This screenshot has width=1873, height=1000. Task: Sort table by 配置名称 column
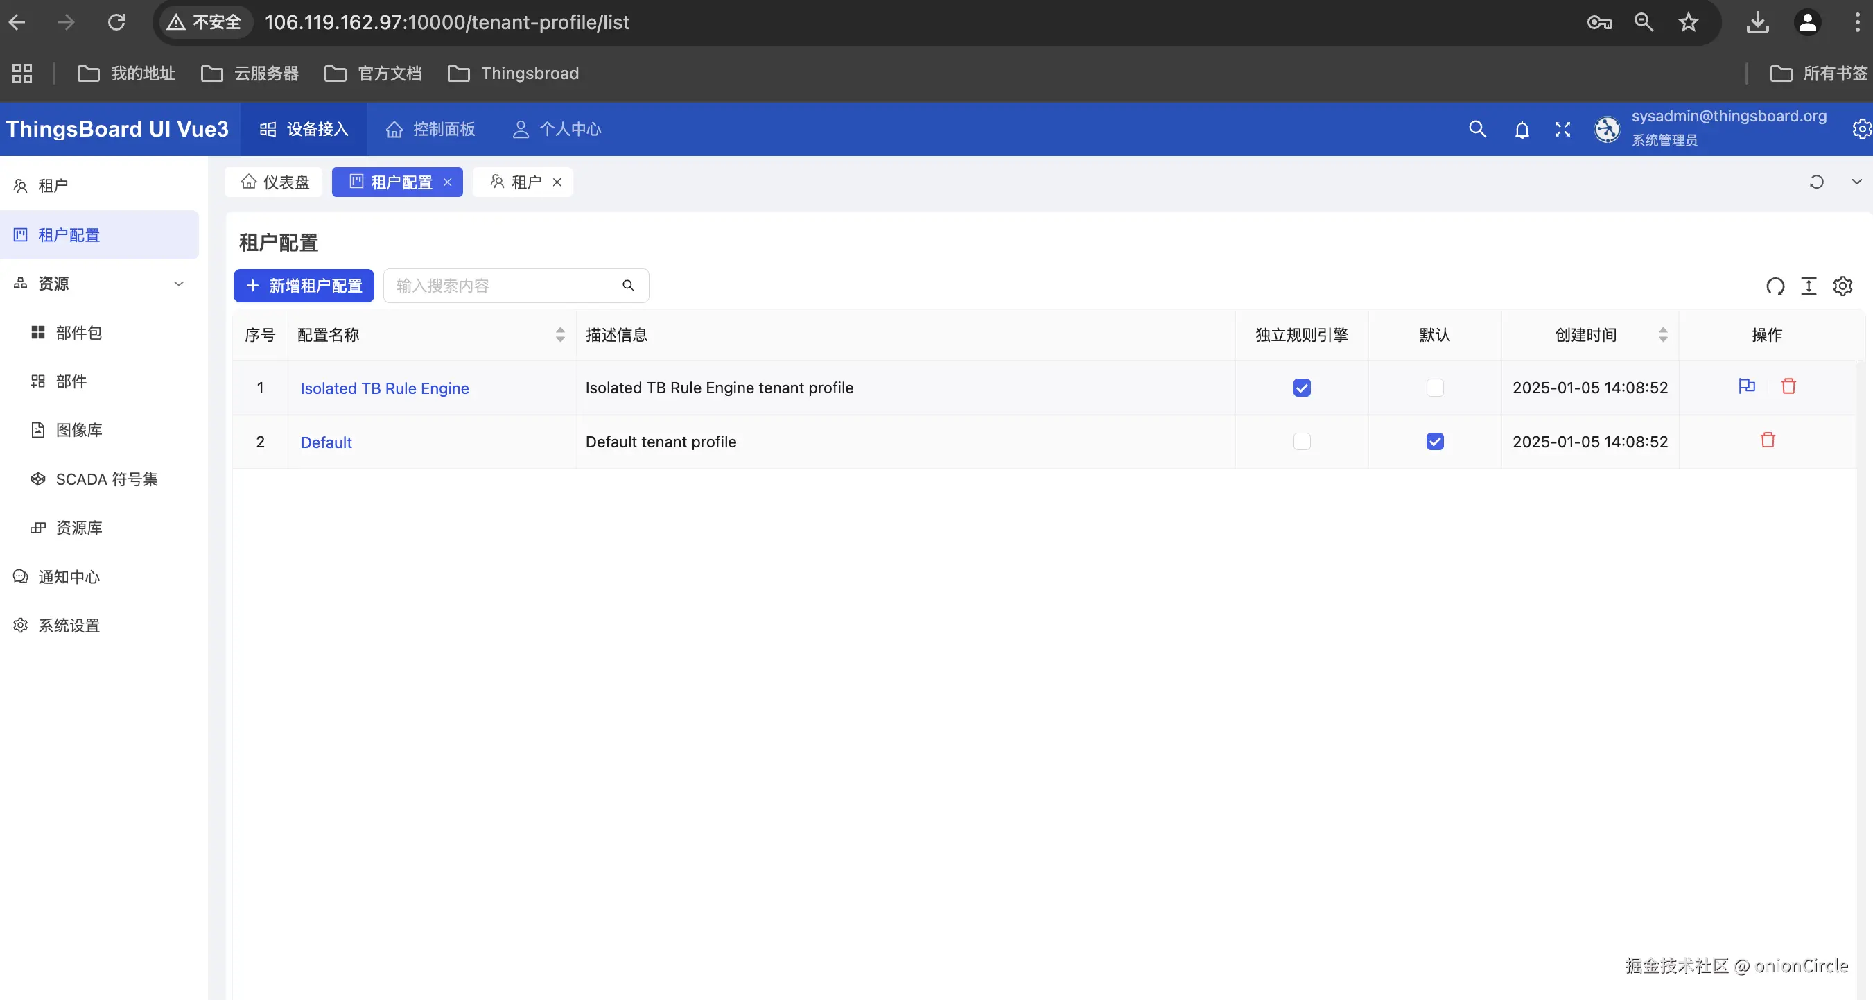tap(560, 334)
